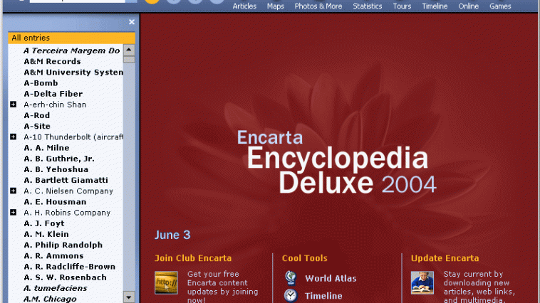Open the Maps menu
This screenshot has width=540, height=303.
pyautogui.click(x=276, y=6)
